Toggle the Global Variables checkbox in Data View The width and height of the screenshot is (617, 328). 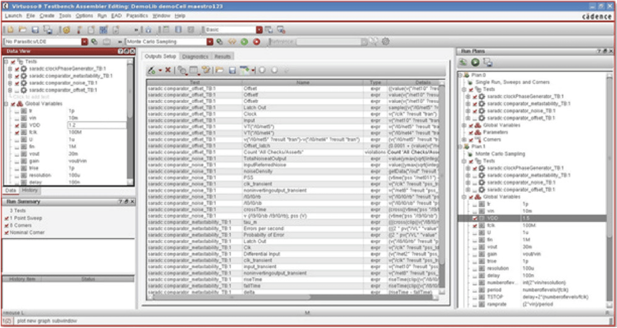[x=13, y=104]
